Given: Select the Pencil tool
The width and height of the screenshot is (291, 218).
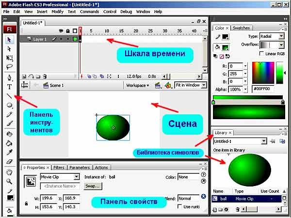Looking at the screenshot, I should click(x=9, y=114).
